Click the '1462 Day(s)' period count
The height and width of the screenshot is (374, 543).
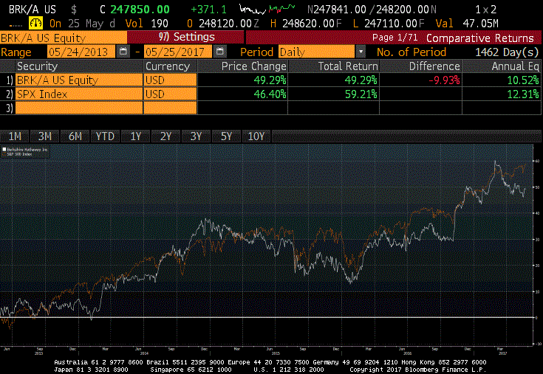(x=507, y=52)
